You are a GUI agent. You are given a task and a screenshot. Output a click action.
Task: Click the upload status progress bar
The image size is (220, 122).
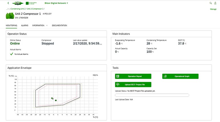tap(152, 95)
